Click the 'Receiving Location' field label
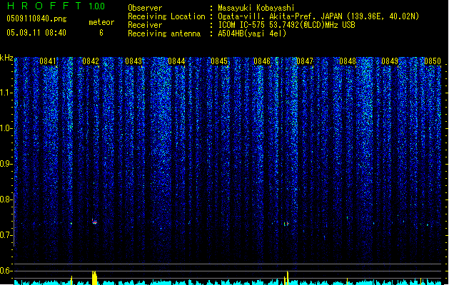This screenshot has width=449, height=285. point(166,16)
